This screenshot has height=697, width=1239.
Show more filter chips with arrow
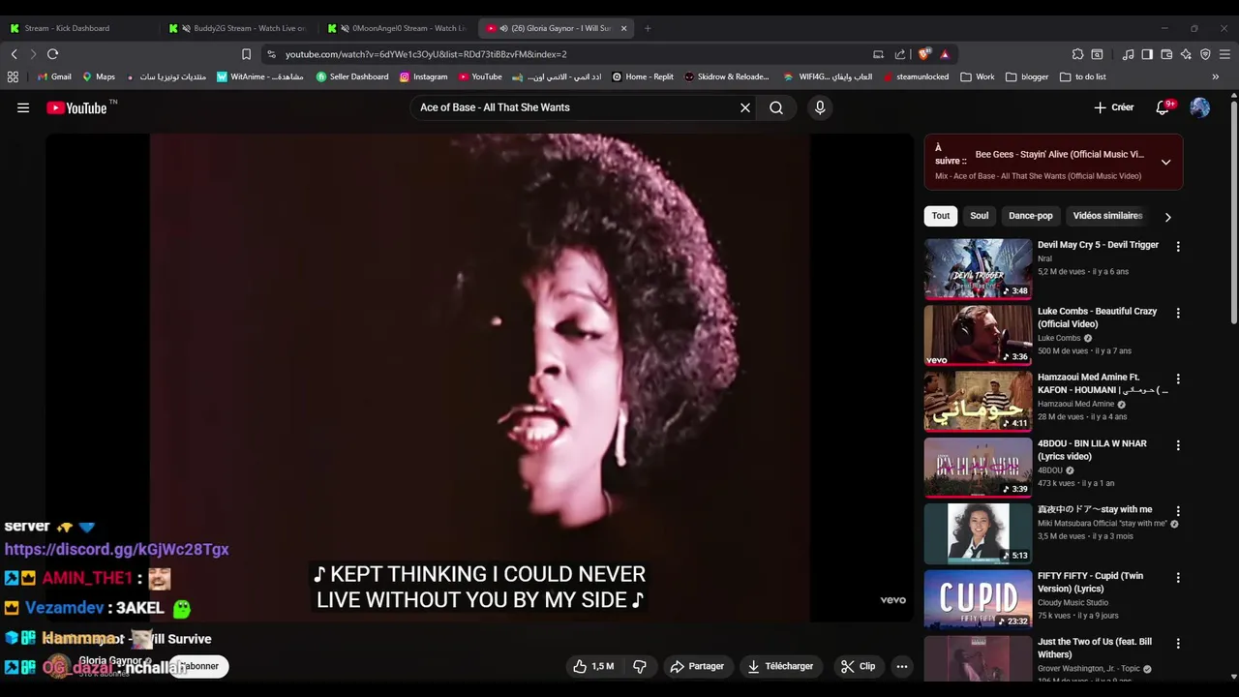click(x=1167, y=217)
